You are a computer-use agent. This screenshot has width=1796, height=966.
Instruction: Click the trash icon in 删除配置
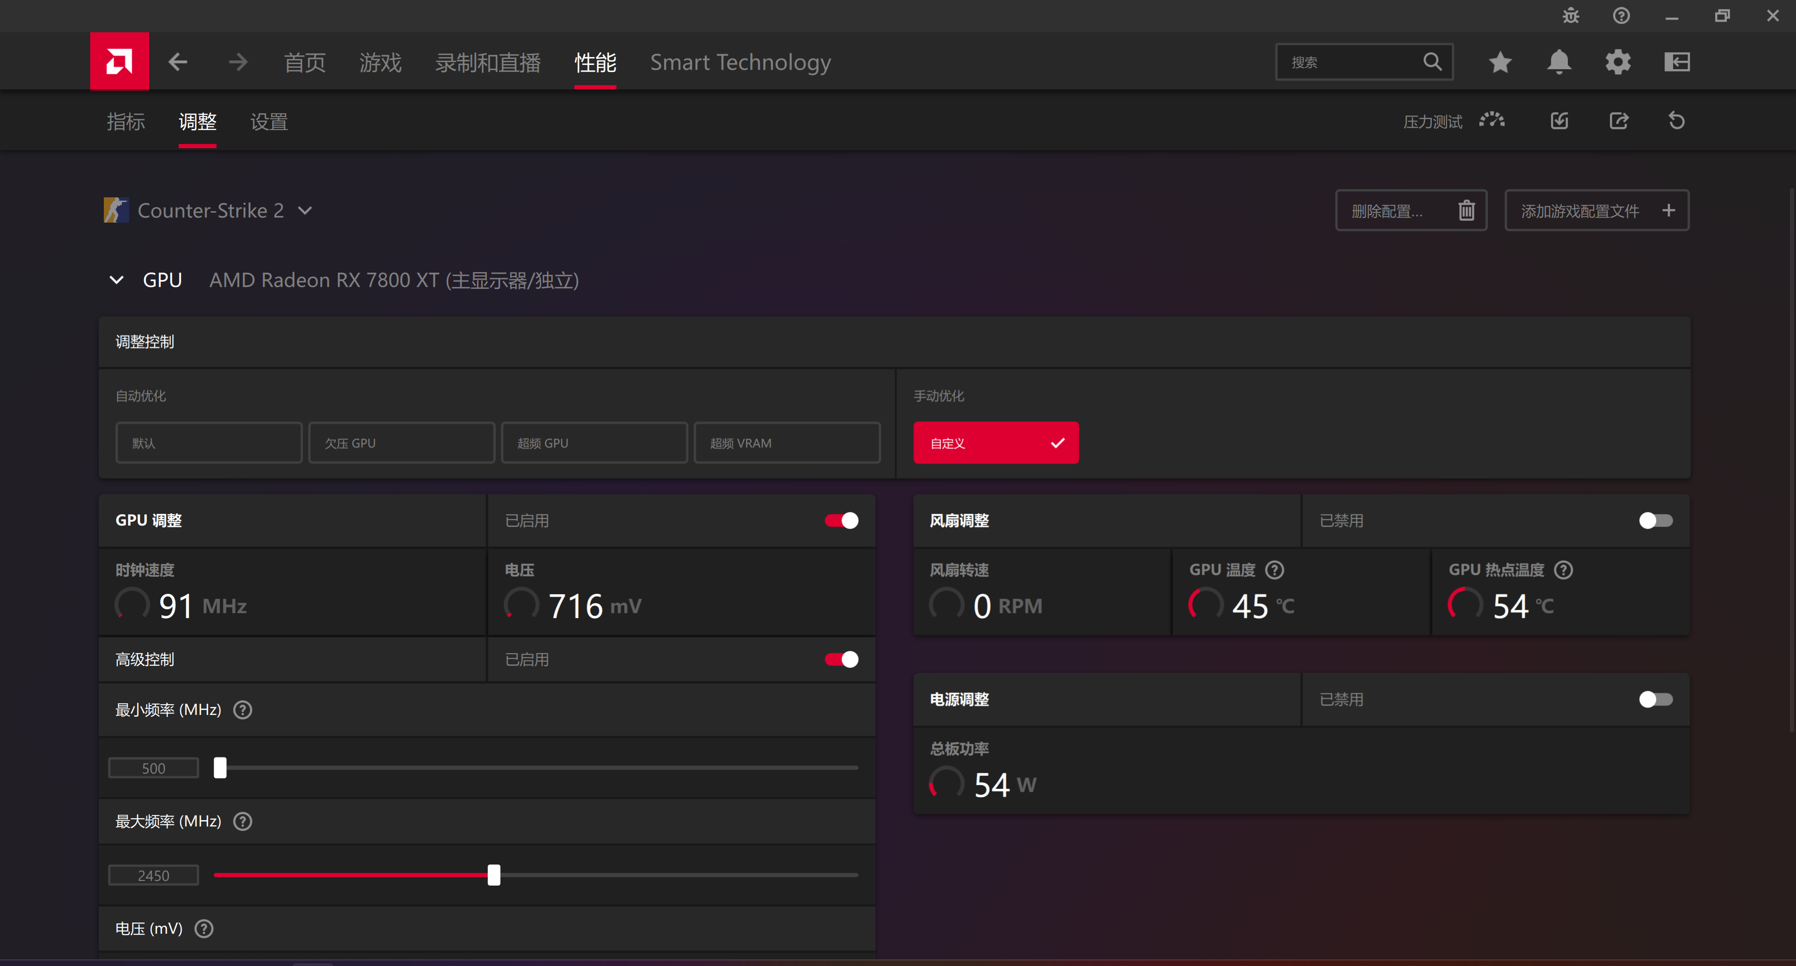tap(1466, 210)
